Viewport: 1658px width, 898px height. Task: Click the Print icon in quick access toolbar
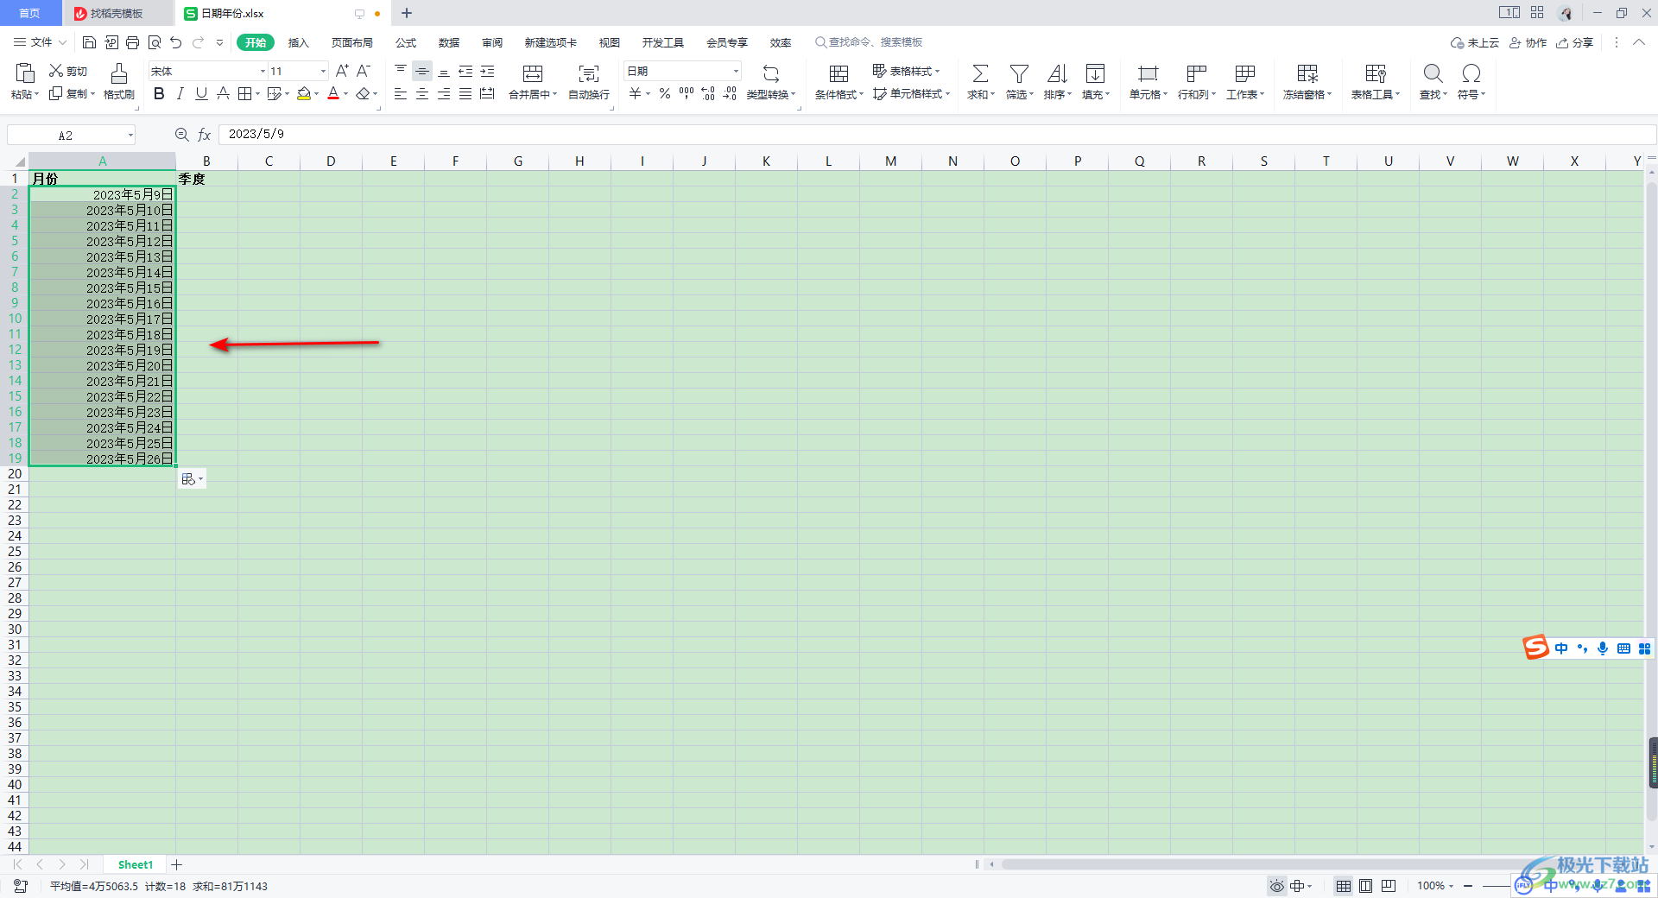[x=132, y=42]
